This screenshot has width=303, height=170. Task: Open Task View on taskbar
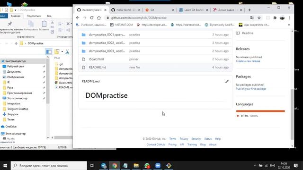(92, 166)
